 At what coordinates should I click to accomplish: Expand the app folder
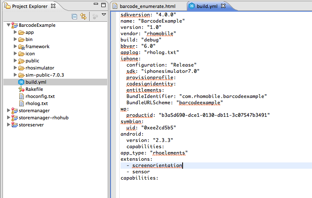tap(15, 32)
